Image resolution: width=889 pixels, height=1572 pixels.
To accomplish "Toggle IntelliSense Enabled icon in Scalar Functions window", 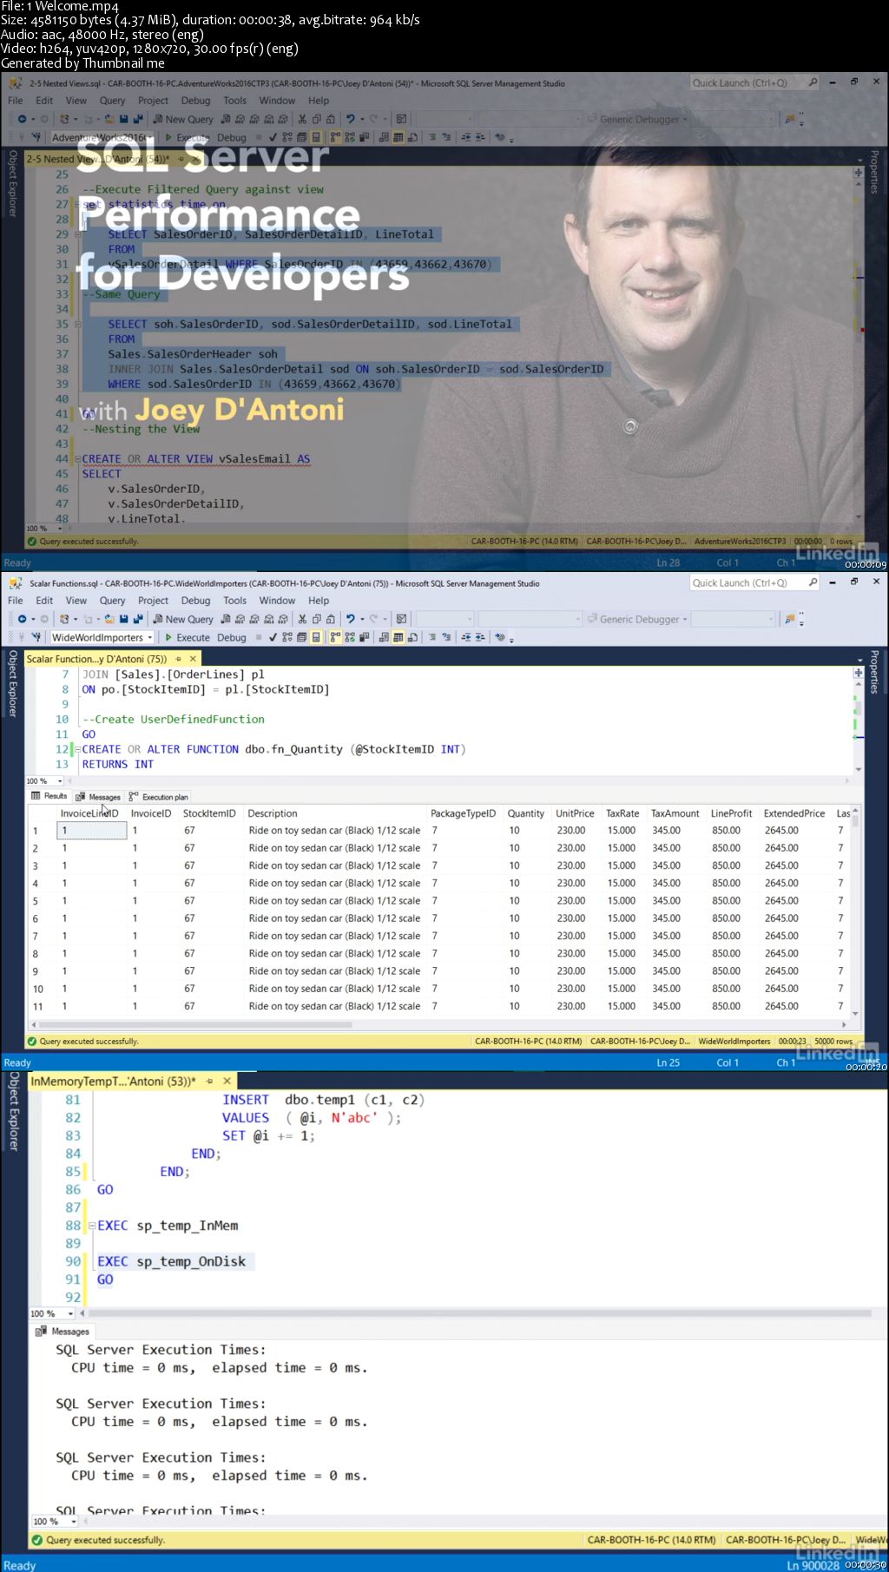I will pyautogui.click(x=315, y=637).
